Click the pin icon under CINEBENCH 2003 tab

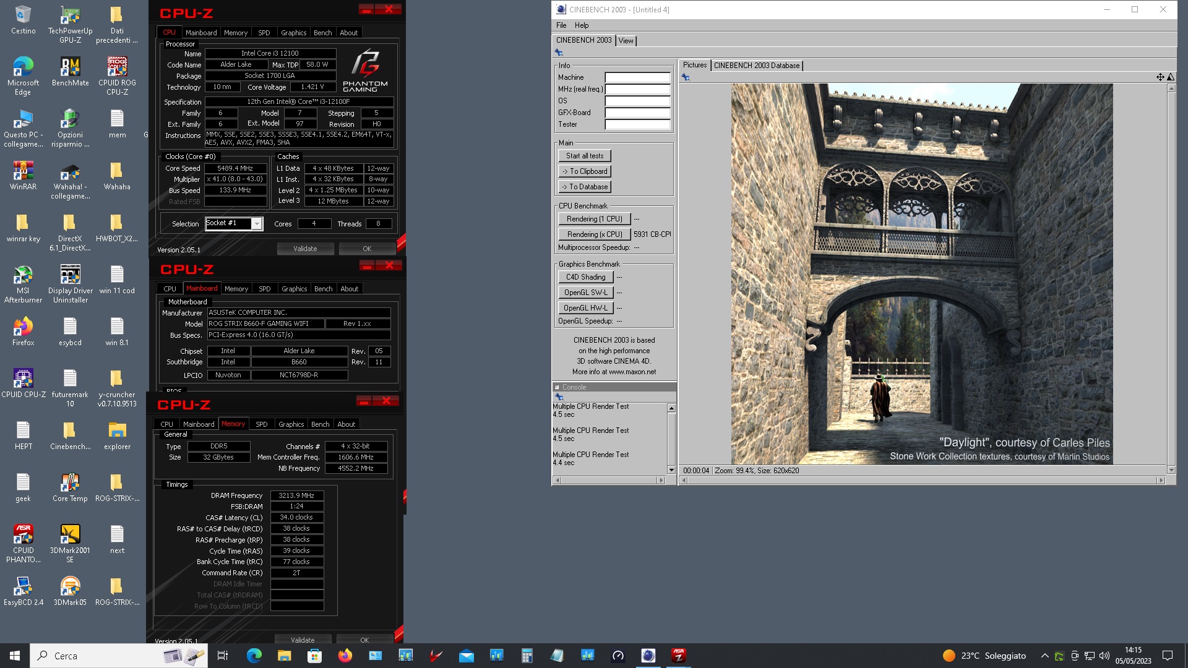point(559,53)
